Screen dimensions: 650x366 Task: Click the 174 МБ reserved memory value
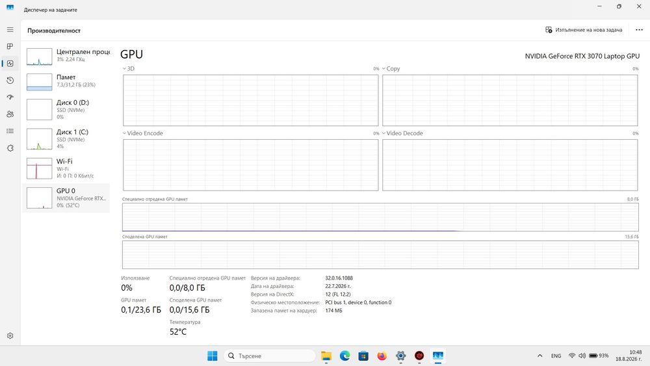pos(333,311)
